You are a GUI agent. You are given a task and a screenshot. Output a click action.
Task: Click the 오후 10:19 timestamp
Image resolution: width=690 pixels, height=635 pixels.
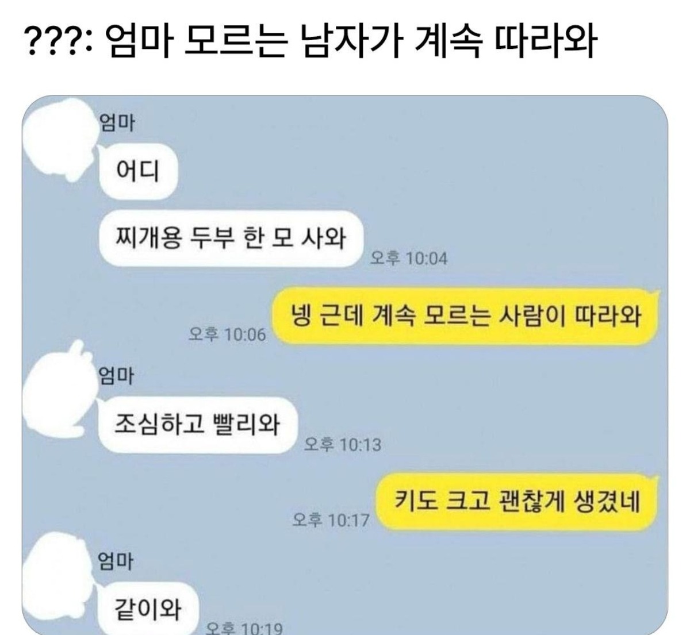[244, 628]
